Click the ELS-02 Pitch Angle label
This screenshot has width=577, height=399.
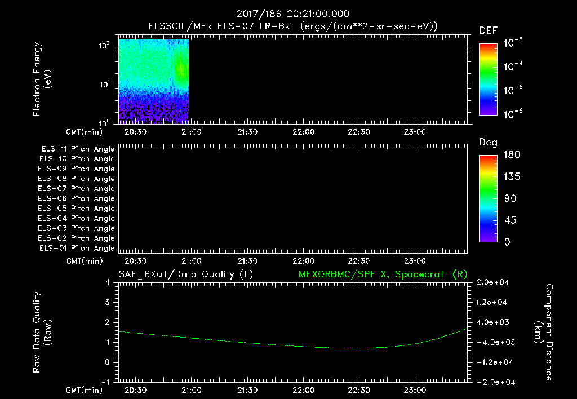tap(77, 238)
